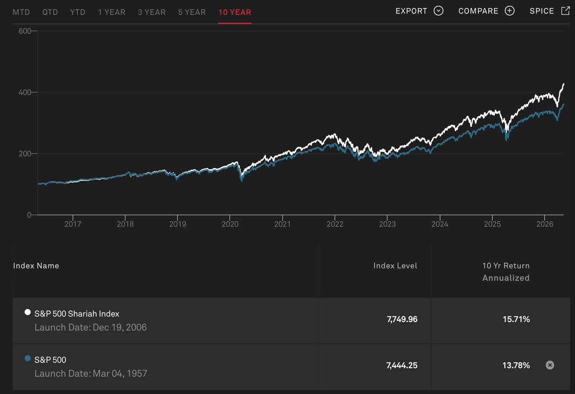
Task: Click the 0 y-axis label
Action: (x=29, y=215)
